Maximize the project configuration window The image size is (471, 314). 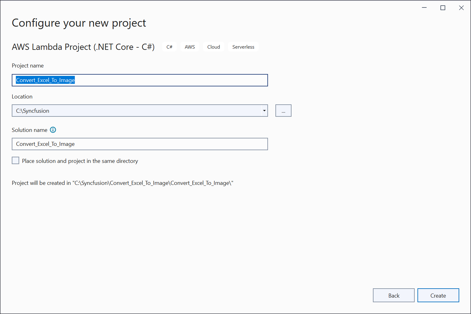click(x=443, y=8)
